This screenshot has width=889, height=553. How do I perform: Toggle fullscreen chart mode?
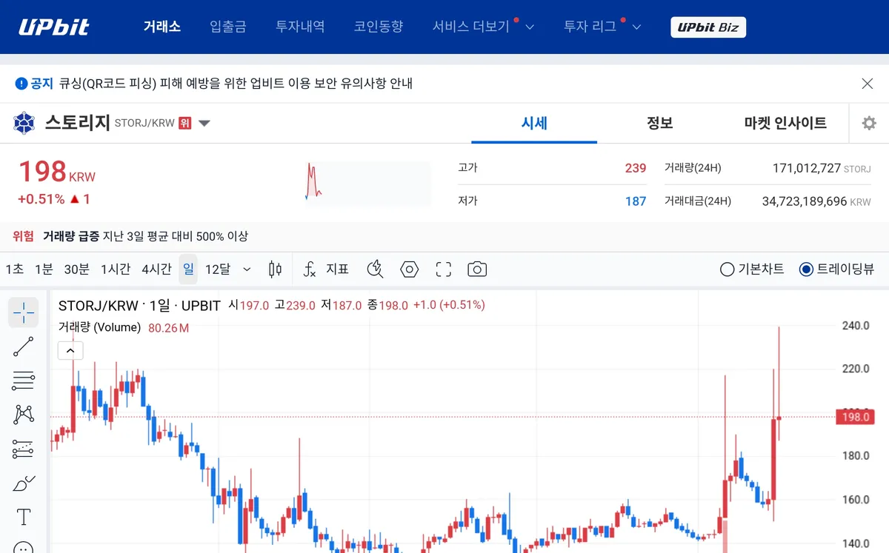coord(444,269)
